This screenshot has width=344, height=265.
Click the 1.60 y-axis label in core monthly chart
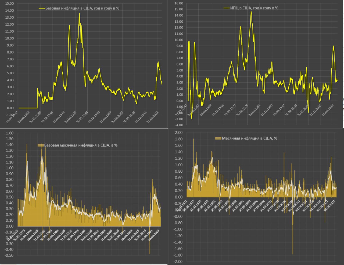[x=9, y=133]
